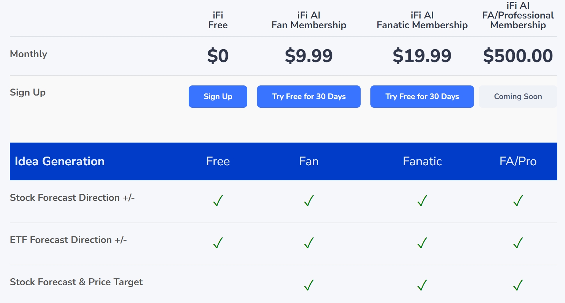Viewport: 565px width, 303px height.
Task: Click the Stock Forecast & Price Target label
Action: [76, 282]
